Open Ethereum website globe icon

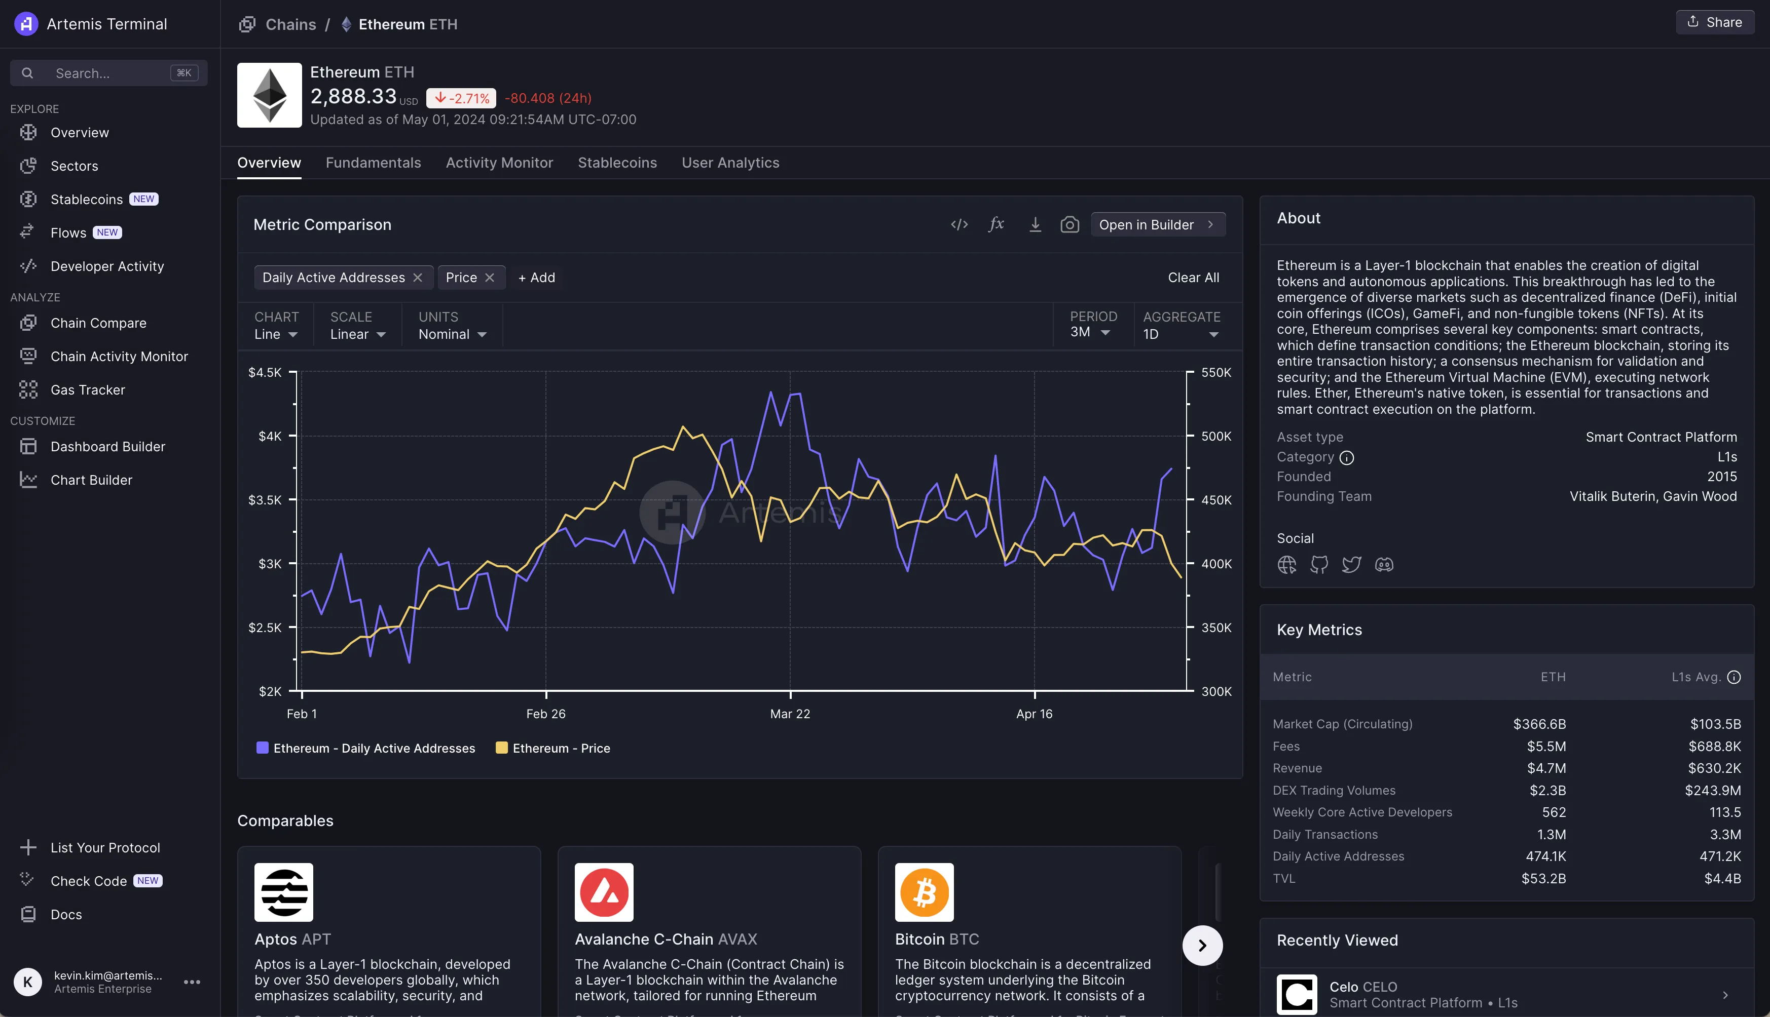[1287, 564]
